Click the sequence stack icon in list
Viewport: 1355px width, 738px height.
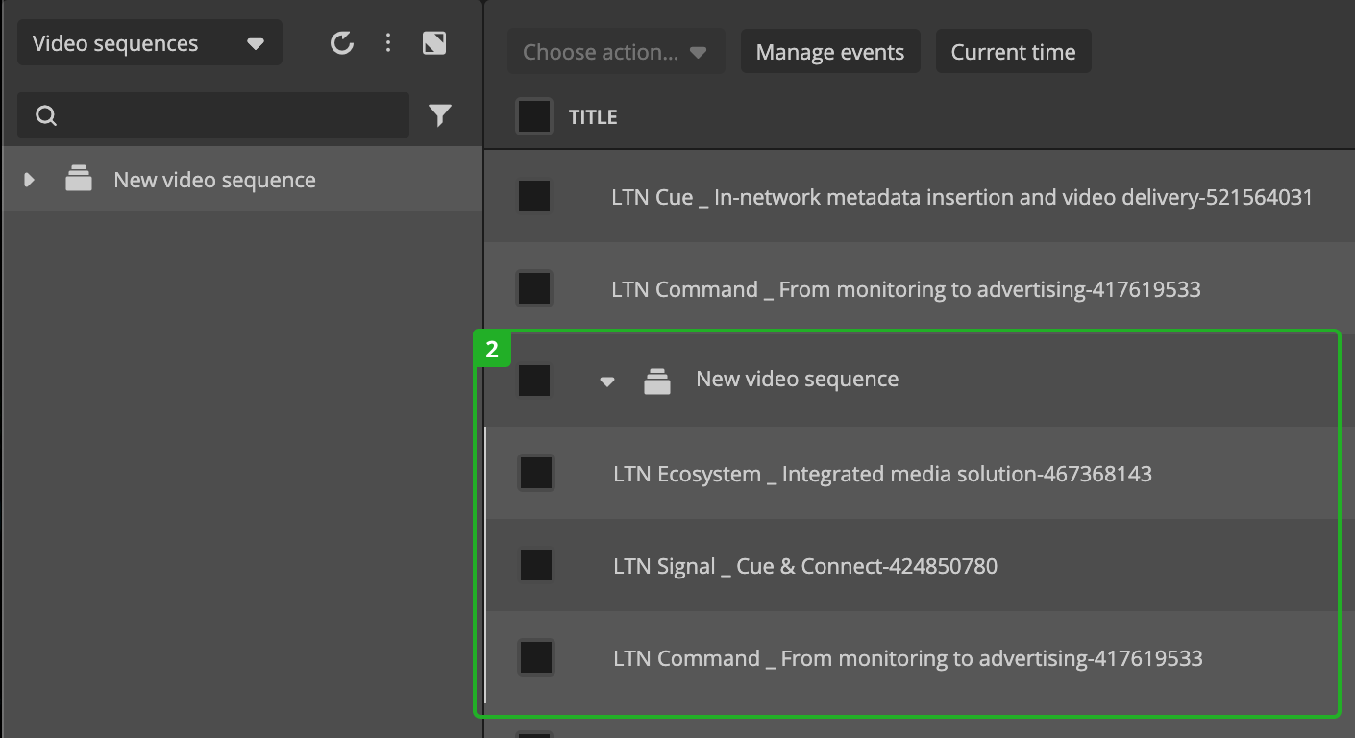pos(657,381)
